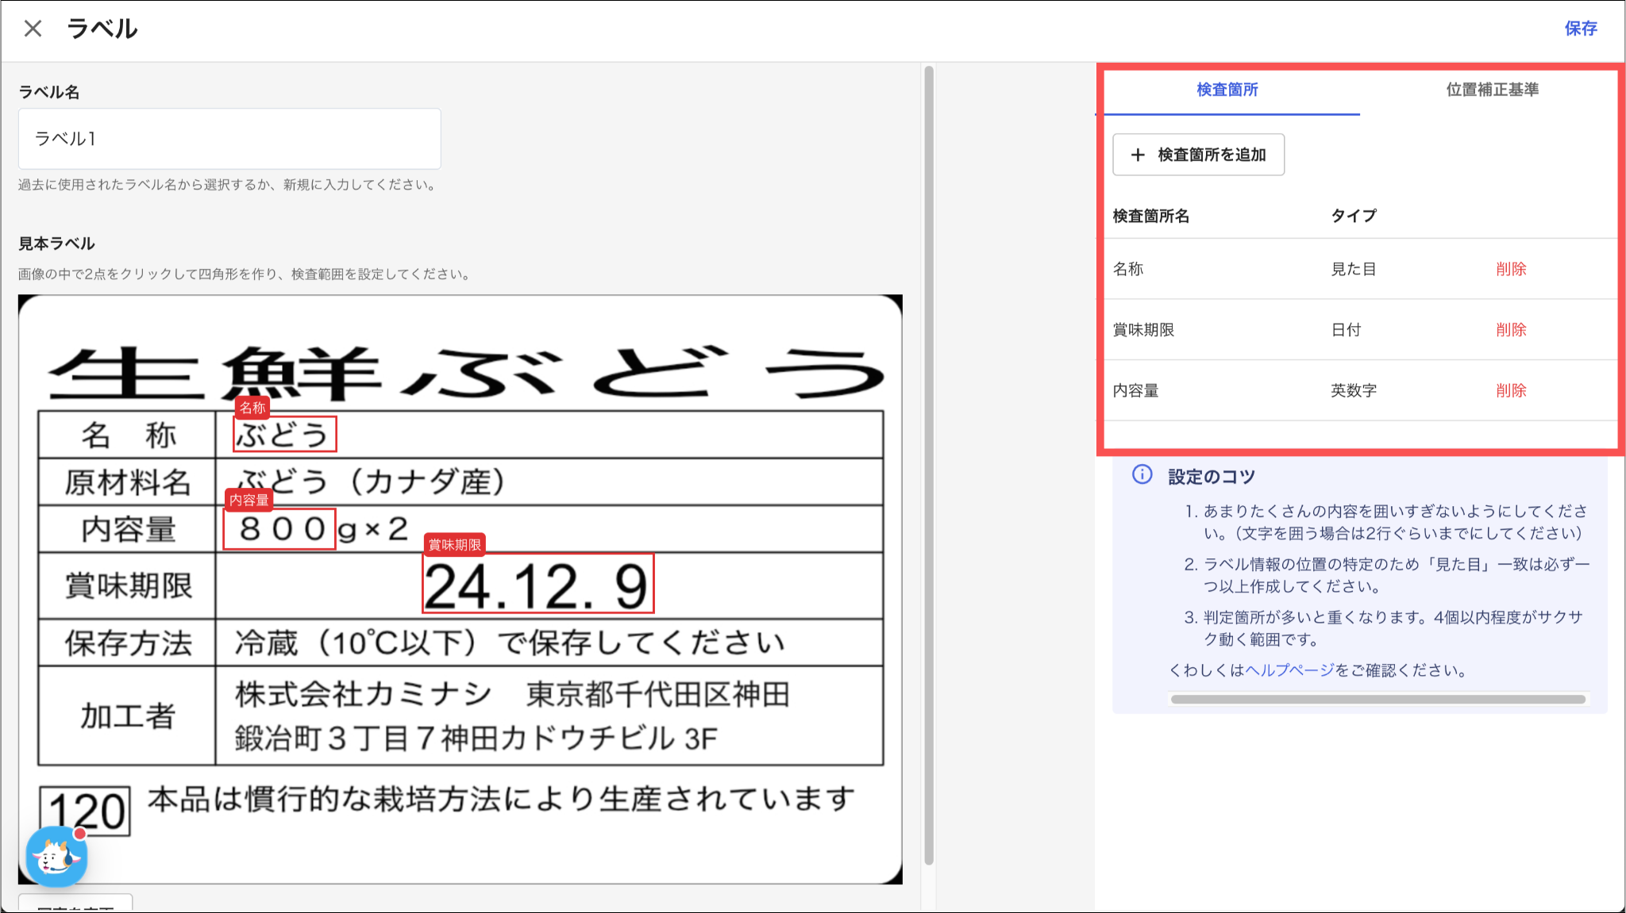Screen dimensions: 1626x913
Task: Select the red 名称 region tag
Action: point(252,408)
